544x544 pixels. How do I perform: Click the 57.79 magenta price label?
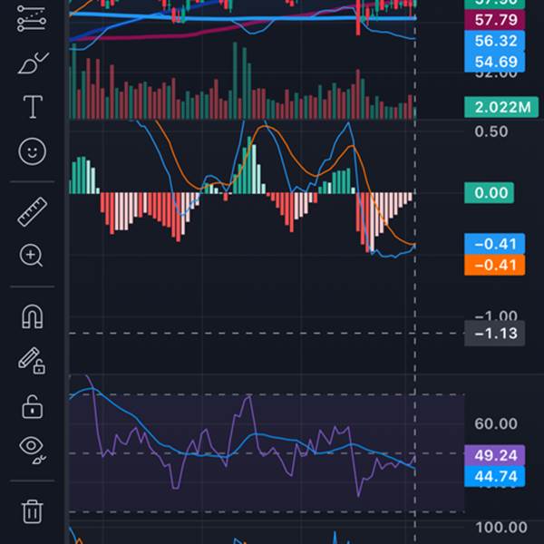click(495, 20)
